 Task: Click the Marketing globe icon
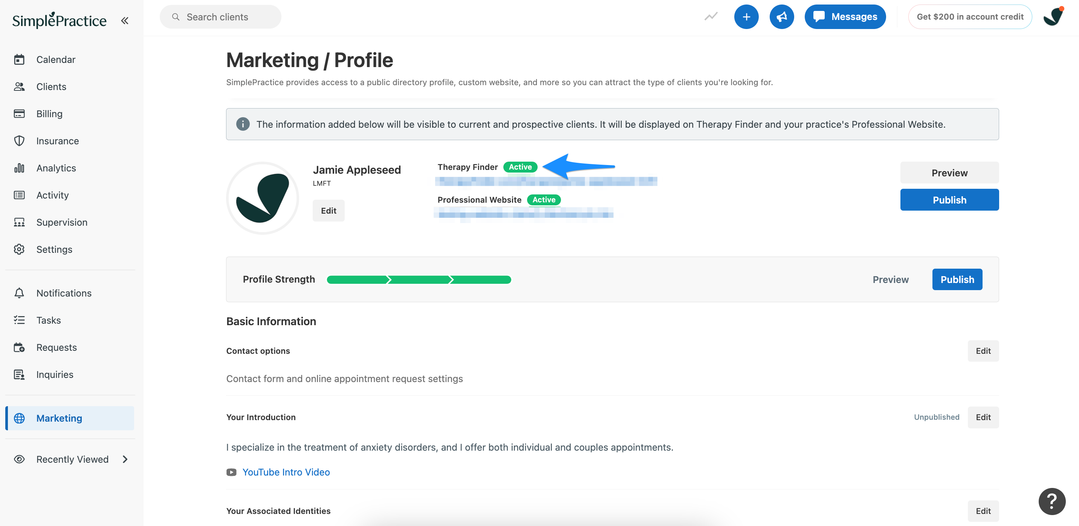tap(19, 418)
